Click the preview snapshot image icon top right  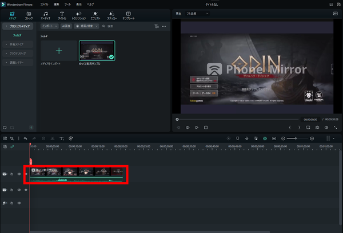pos(336,14)
